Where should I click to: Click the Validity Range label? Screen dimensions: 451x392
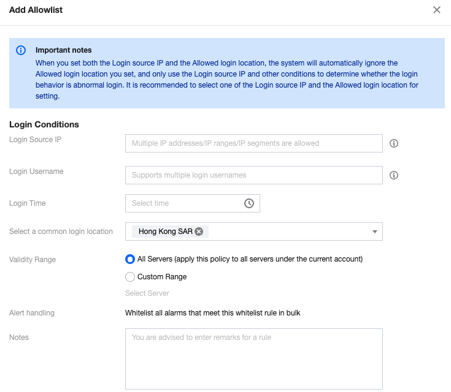tap(33, 260)
